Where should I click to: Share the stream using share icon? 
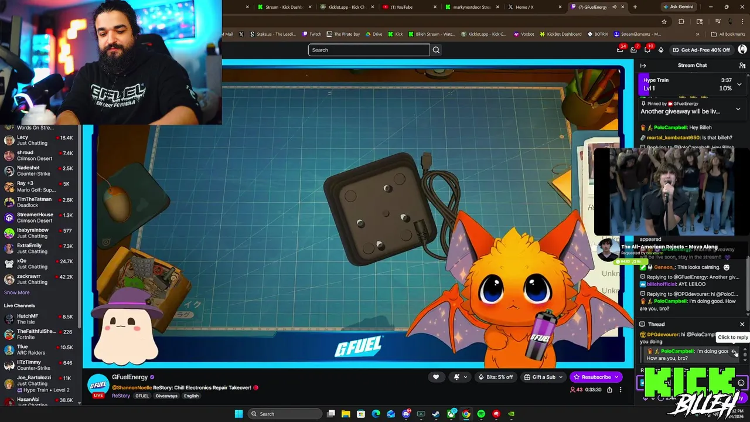pyautogui.click(x=609, y=390)
